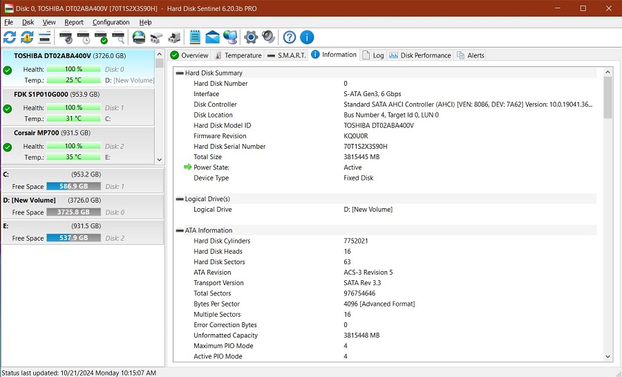Select the TOSHIBA DT02ABA400V disk entry

78,68
